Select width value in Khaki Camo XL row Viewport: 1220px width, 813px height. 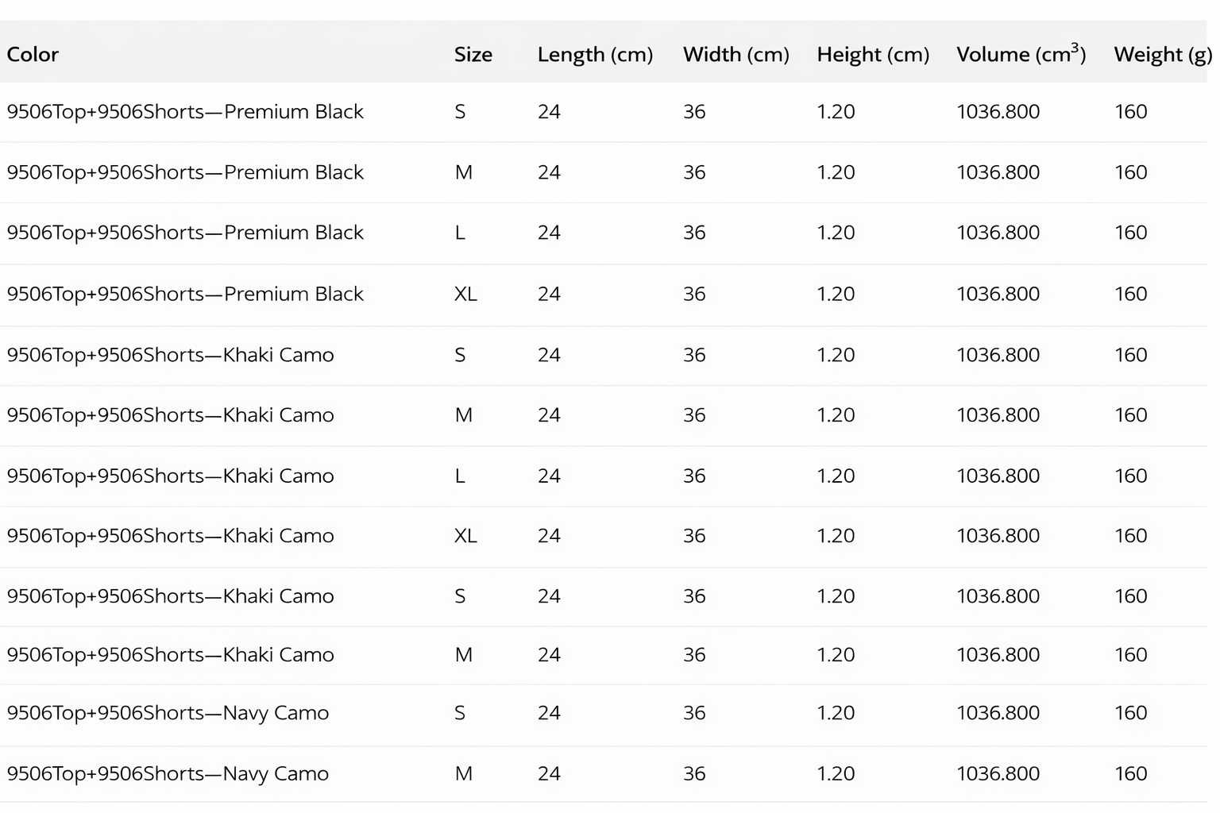click(x=694, y=536)
